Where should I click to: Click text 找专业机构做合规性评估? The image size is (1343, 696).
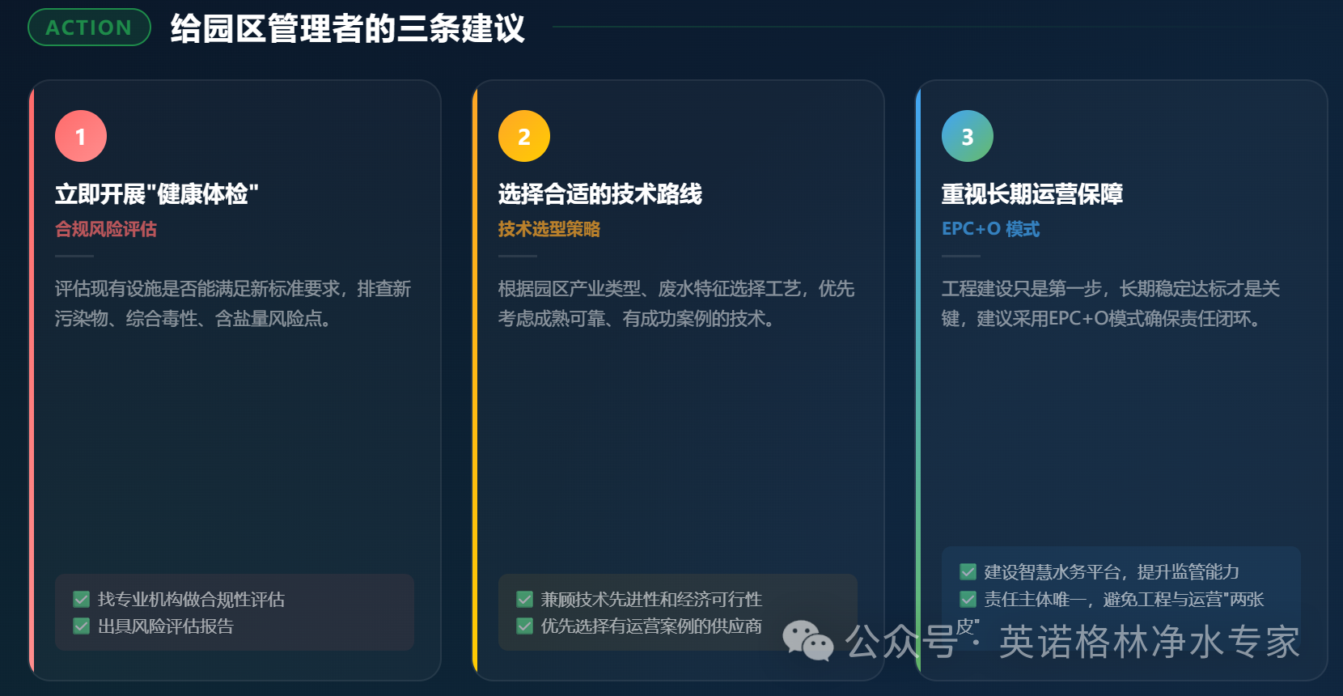191,599
